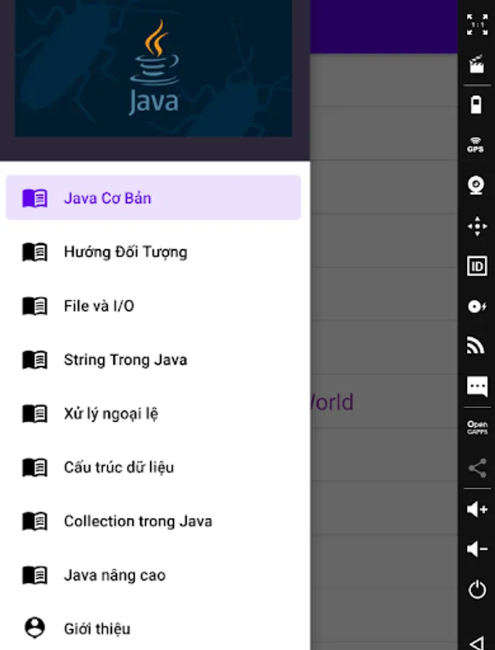Screen dimensions: 495x650
Task: Click the emulator share icon
Action: pyautogui.click(x=477, y=468)
